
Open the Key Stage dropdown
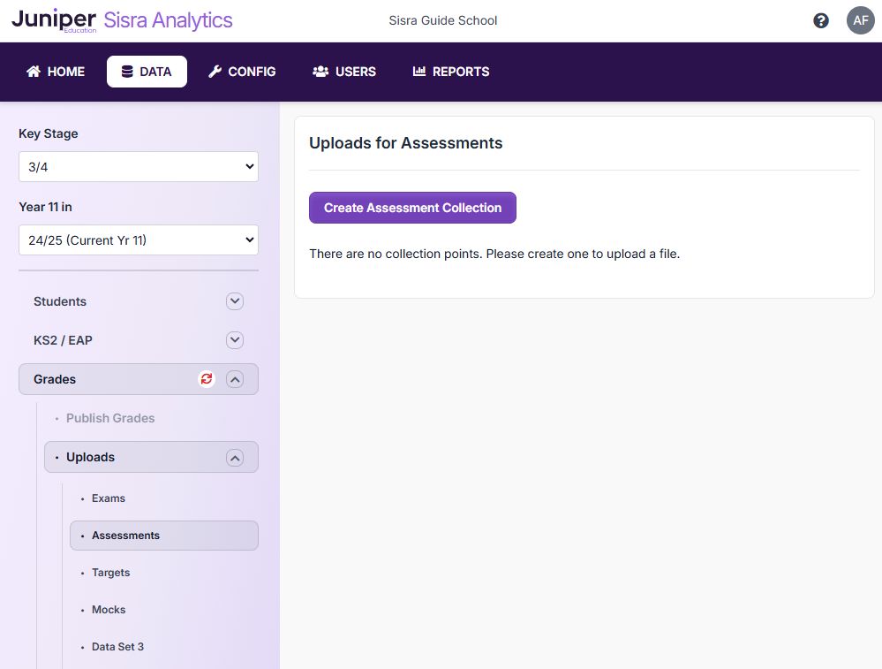[x=138, y=166]
